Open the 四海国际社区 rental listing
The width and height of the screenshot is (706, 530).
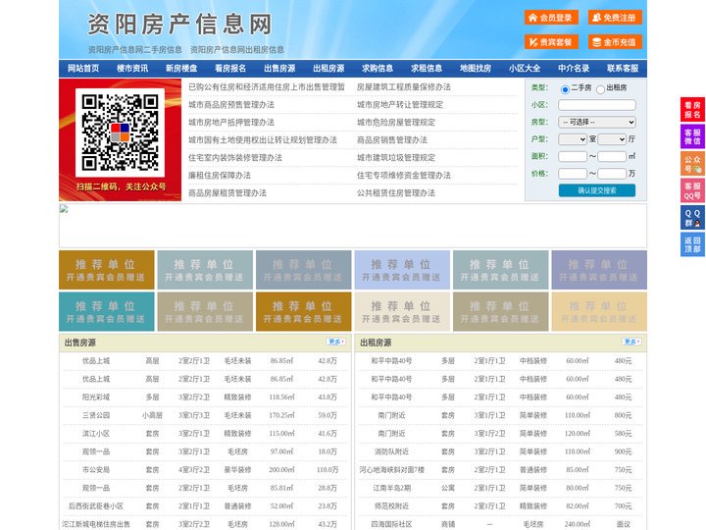point(391,524)
